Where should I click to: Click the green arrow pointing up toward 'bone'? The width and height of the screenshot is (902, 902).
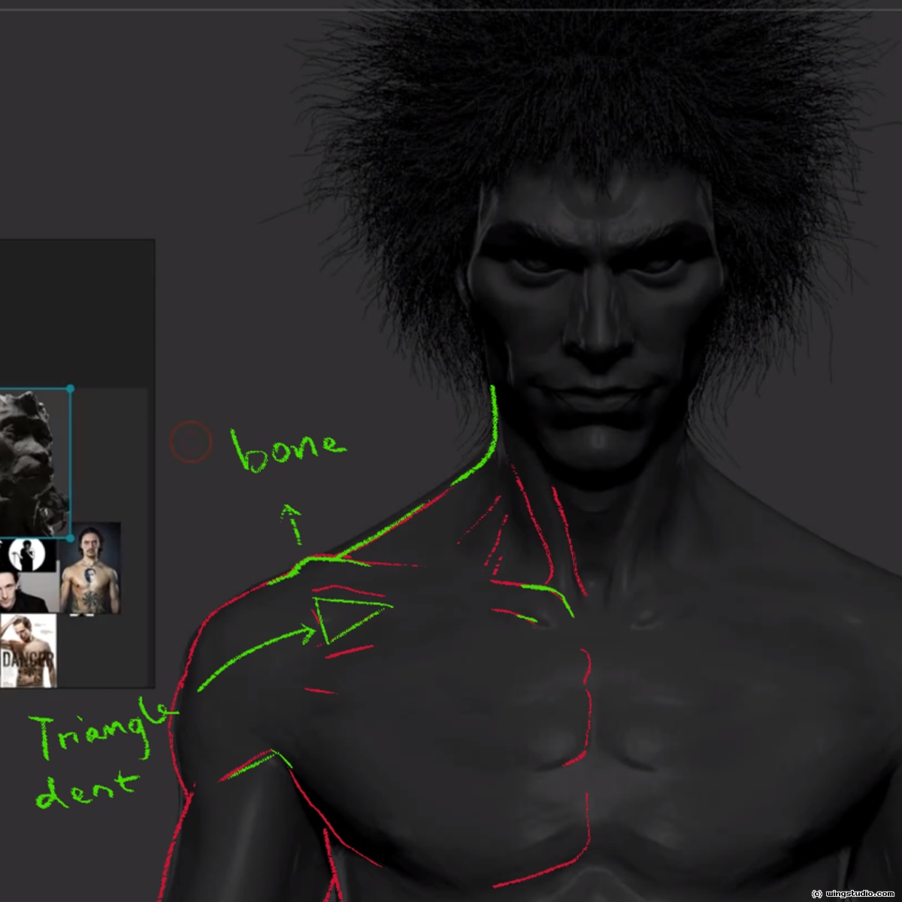[294, 524]
